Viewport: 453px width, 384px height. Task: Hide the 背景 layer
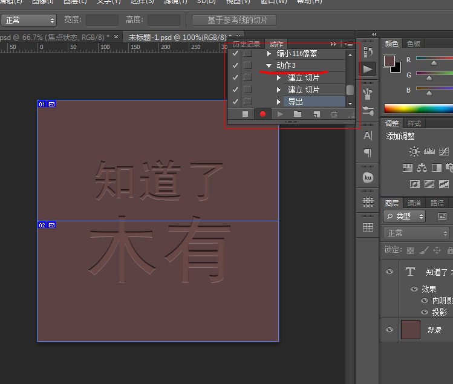(389, 330)
